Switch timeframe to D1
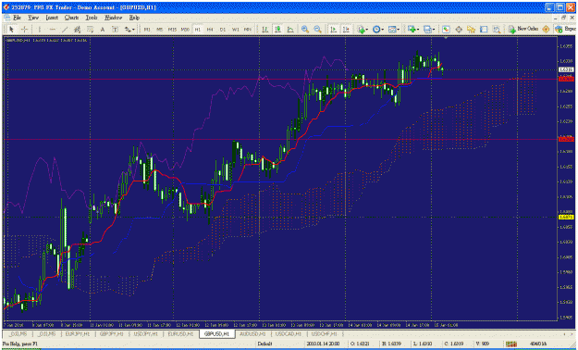Viewport: 578px width, 350px height. pos(223,30)
